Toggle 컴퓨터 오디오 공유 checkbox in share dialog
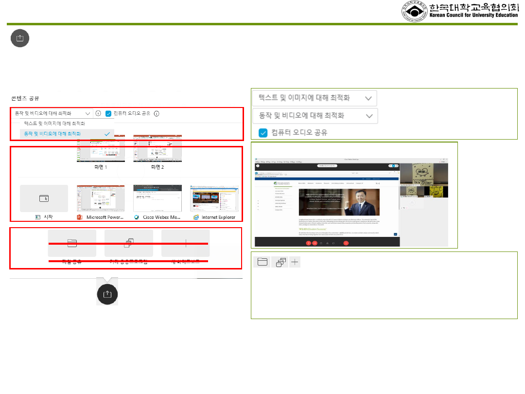This screenshot has width=525, height=394. click(108, 113)
